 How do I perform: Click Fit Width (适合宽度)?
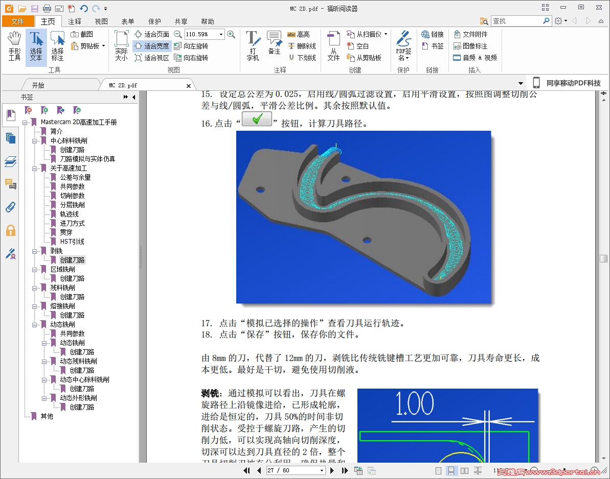click(152, 46)
